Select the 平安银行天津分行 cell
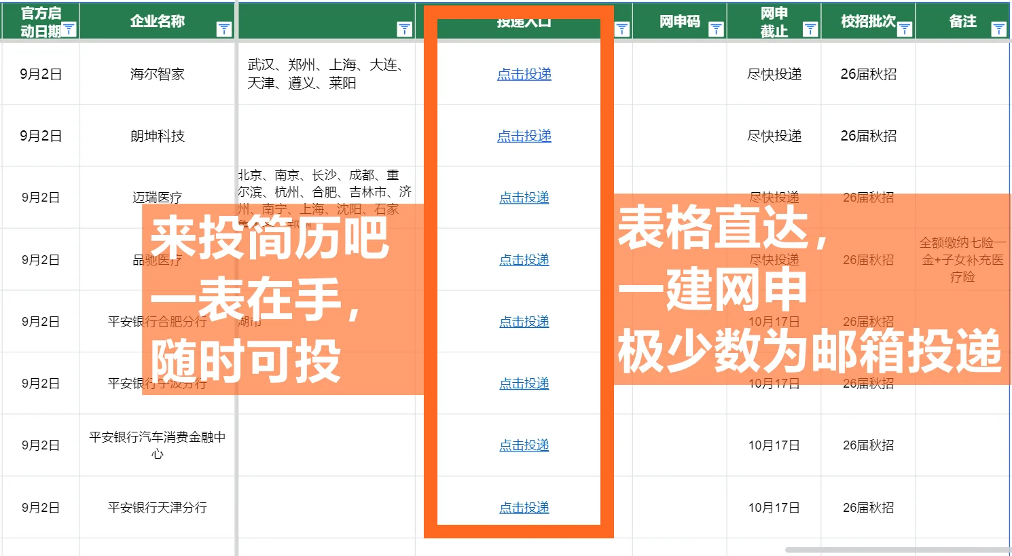The width and height of the screenshot is (1012, 556). (158, 508)
